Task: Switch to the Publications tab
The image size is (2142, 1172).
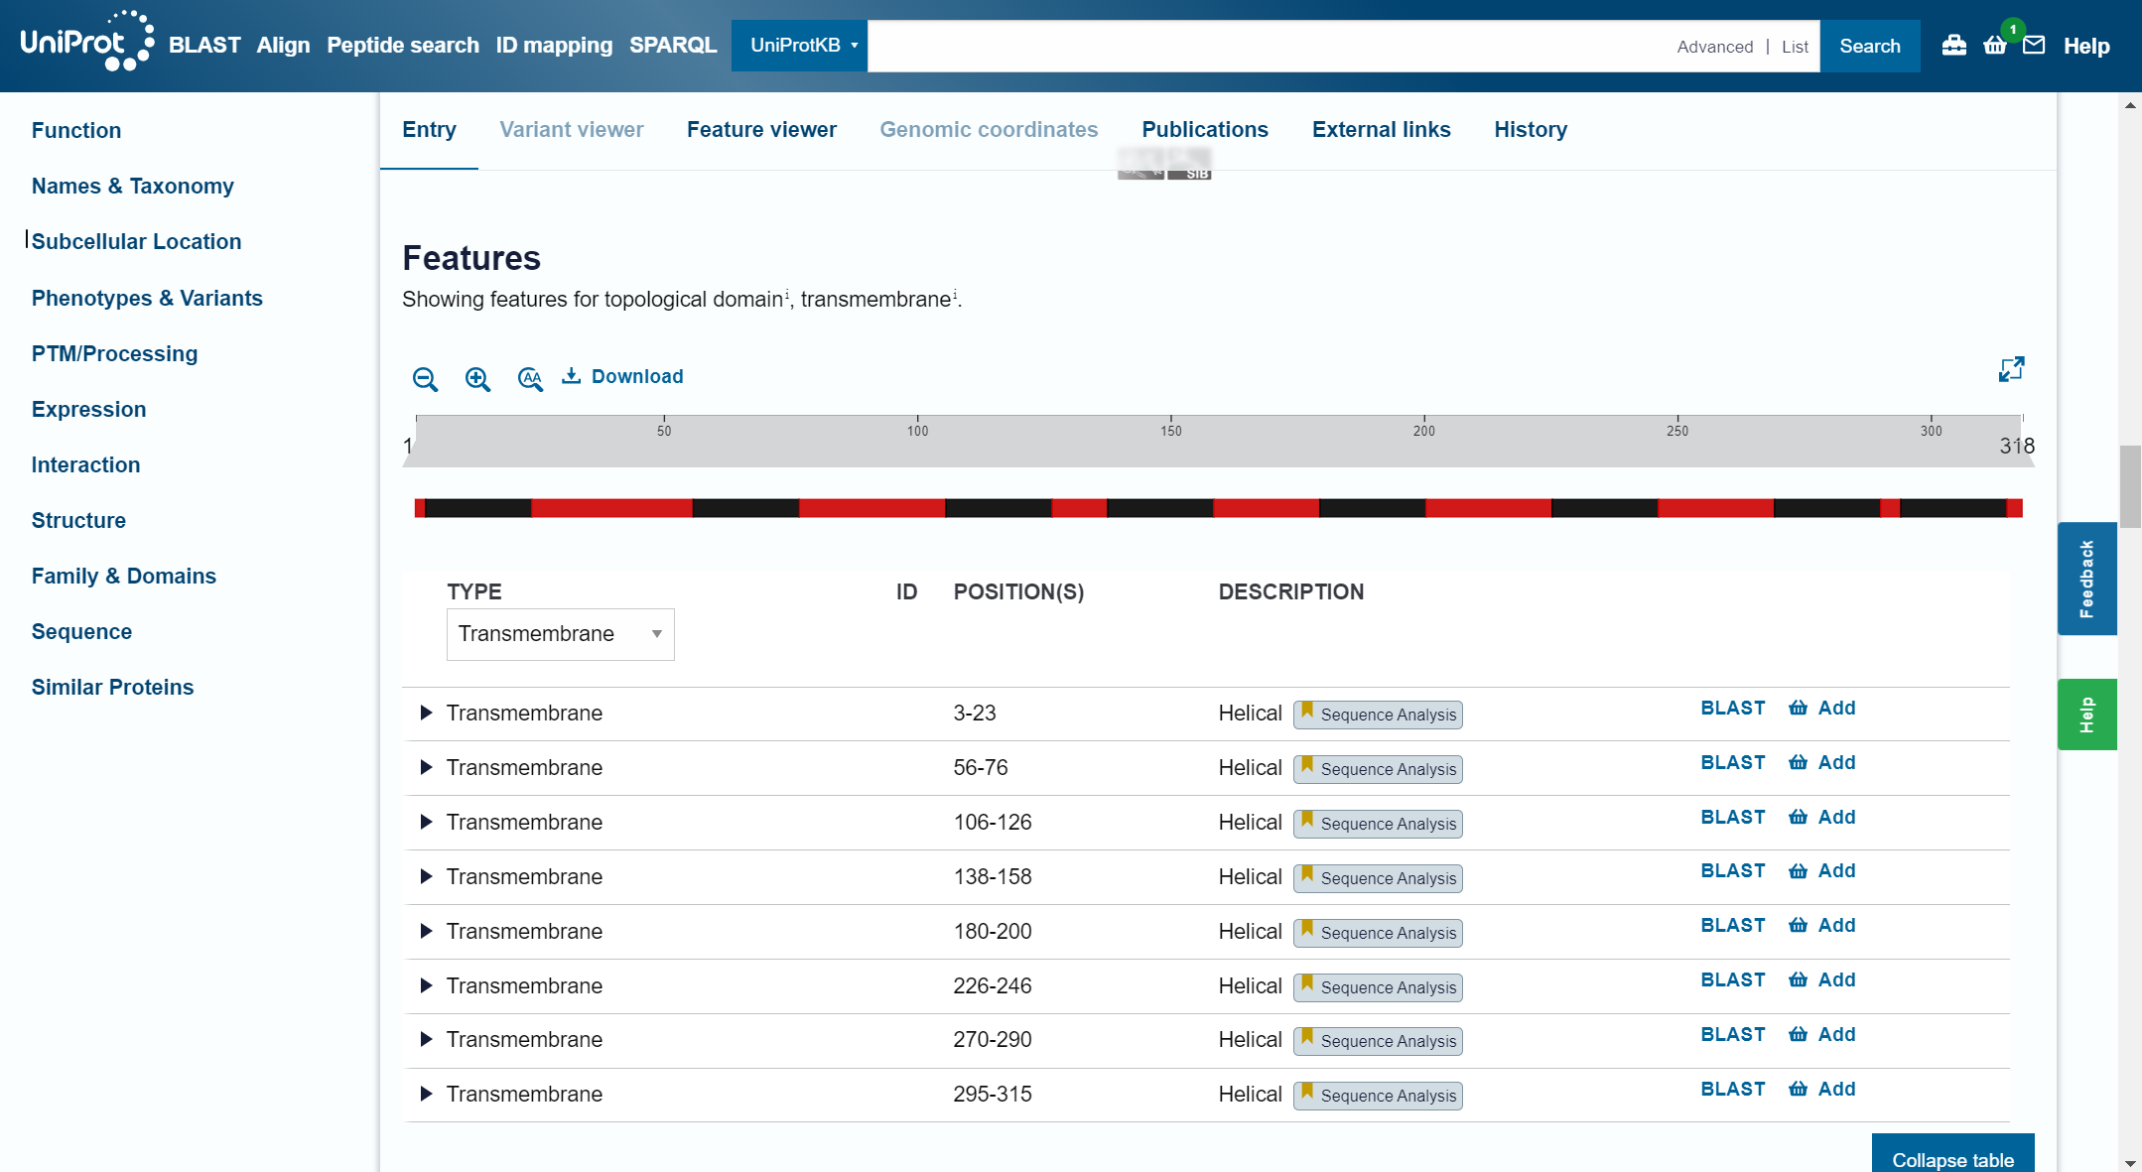Action: click(x=1204, y=130)
